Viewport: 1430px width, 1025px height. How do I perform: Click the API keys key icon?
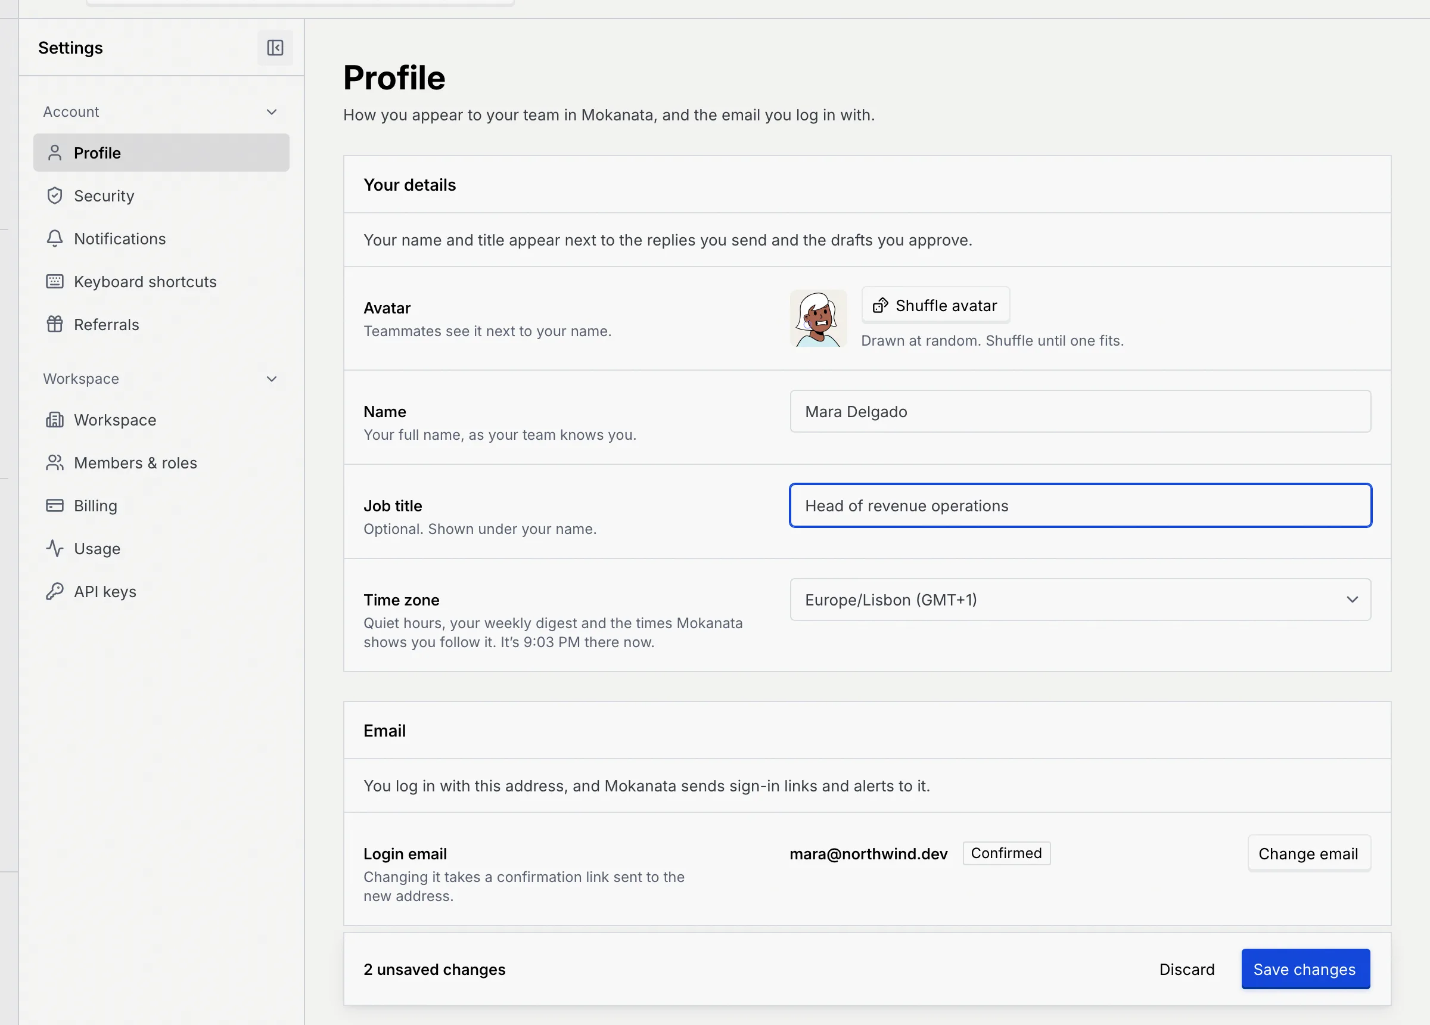(x=55, y=592)
